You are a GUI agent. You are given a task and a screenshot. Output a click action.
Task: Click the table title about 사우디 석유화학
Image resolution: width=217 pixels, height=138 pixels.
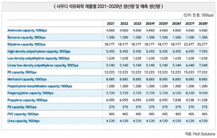108,6
